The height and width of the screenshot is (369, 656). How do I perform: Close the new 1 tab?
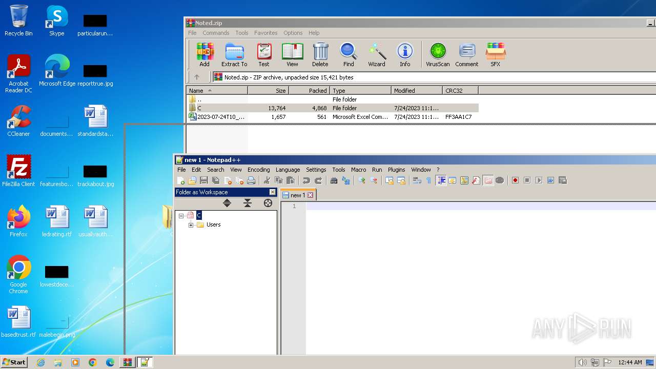click(311, 195)
